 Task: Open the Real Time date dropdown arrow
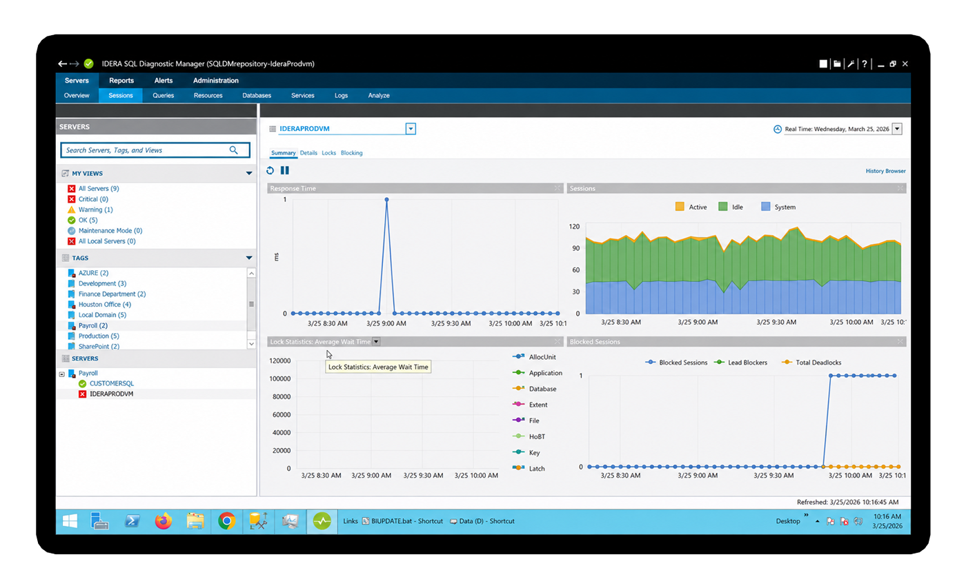[897, 129]
